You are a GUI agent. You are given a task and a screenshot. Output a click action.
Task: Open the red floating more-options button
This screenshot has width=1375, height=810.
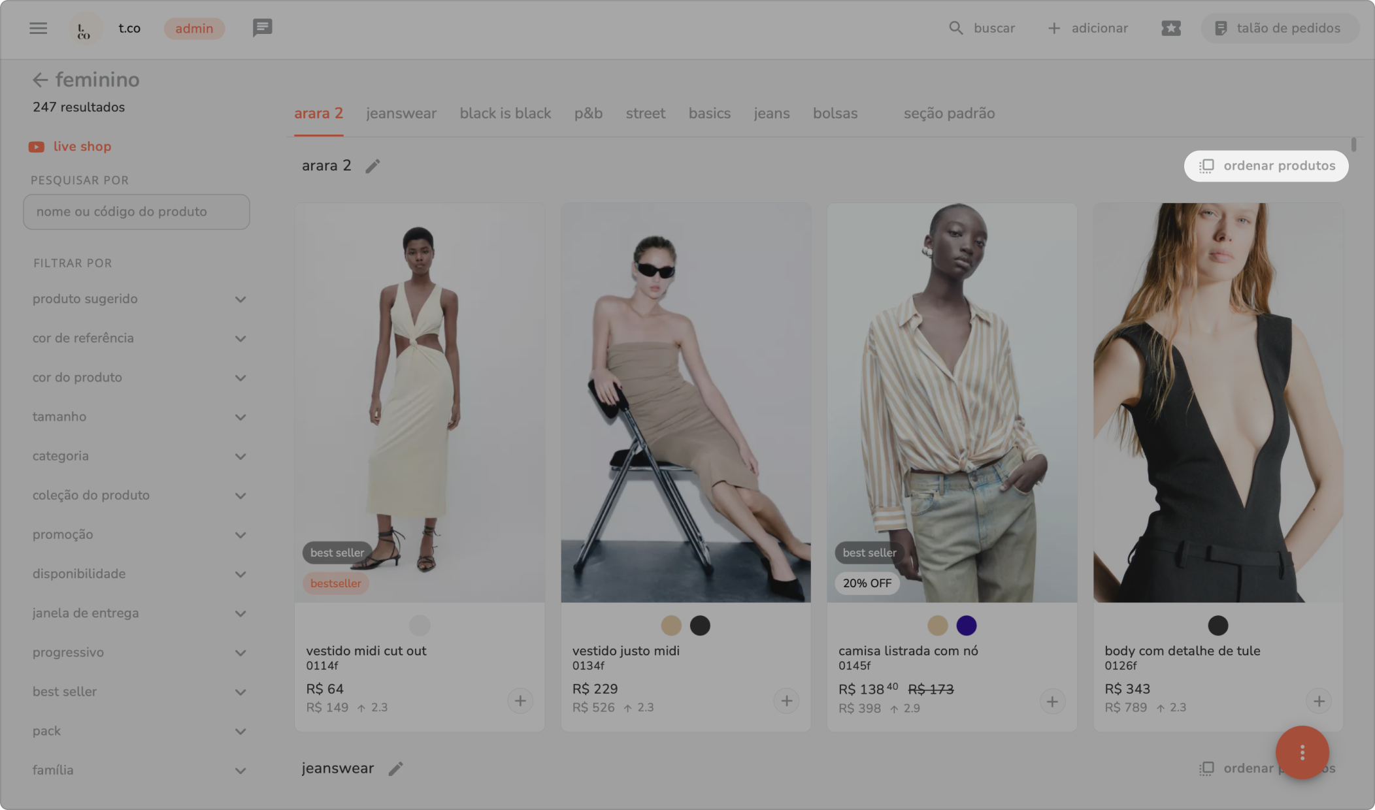[1302, 753]
